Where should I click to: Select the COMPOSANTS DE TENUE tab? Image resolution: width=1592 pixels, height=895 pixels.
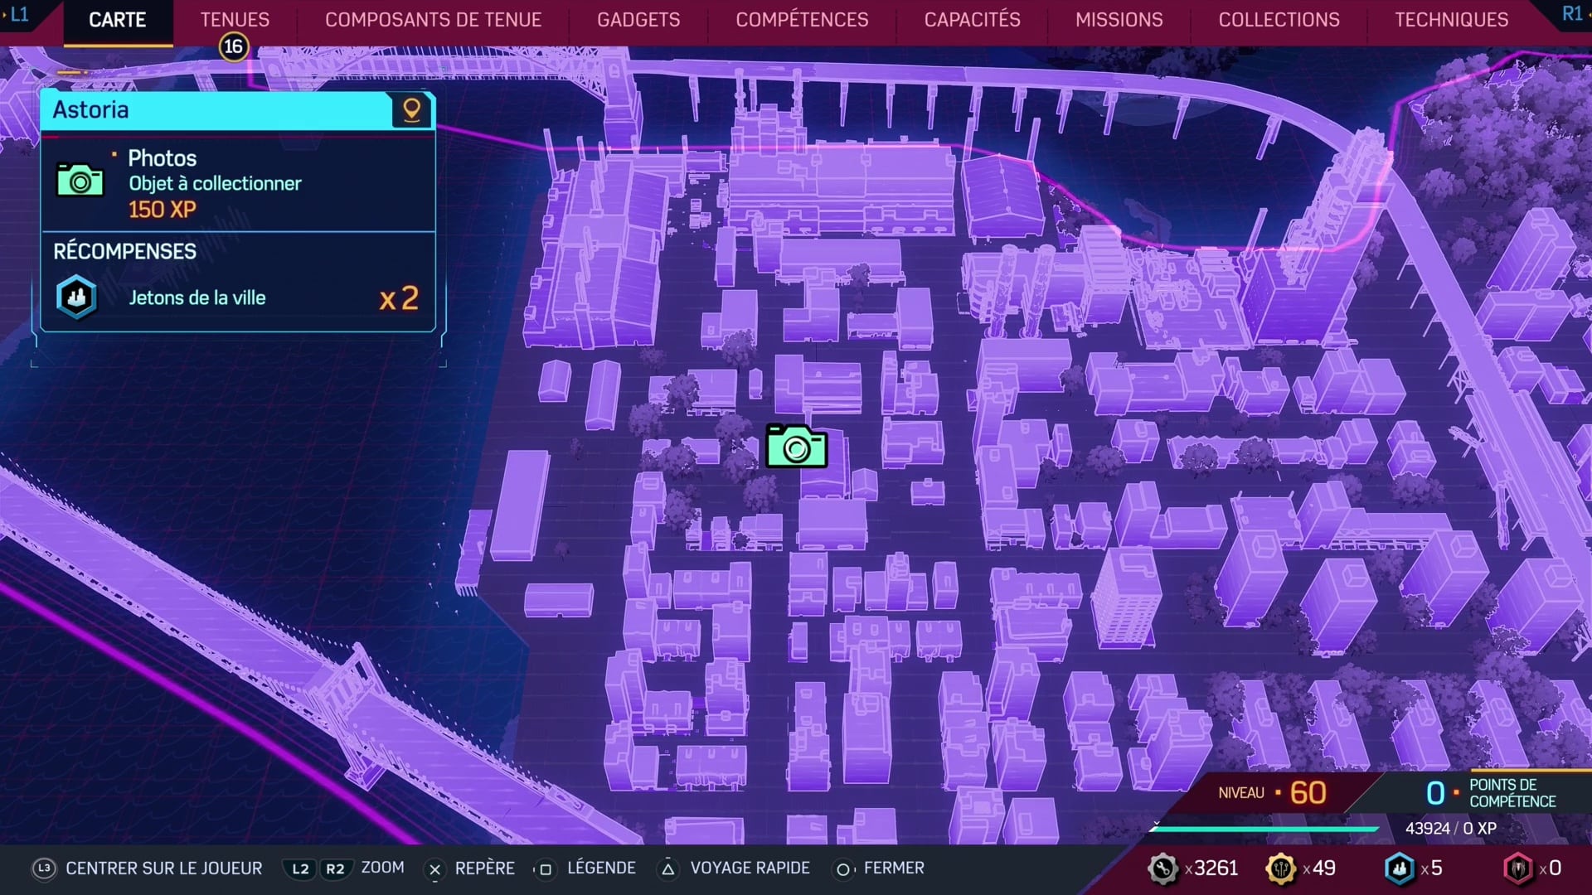click(x=434, y=20)
